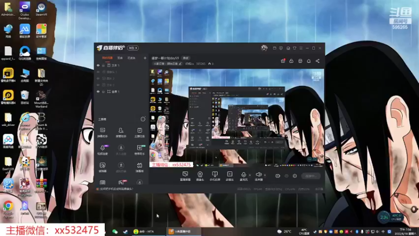Add 摄像头 camera source
This screenshot has width=419, height=236.
coord(200,176)
